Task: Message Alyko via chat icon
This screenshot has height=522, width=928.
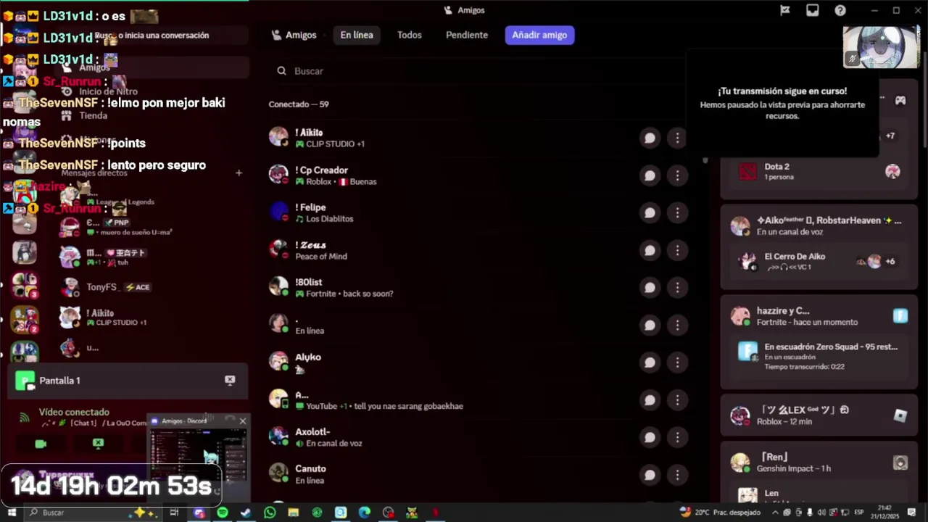Action: click(650, 362)
